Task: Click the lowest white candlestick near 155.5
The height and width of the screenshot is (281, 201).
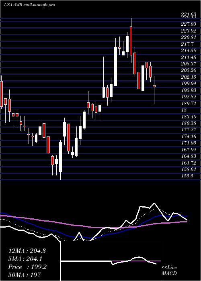Action: click(60, 157)
